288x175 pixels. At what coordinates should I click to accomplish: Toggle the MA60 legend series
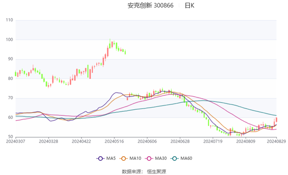click(x=181, y=158)
